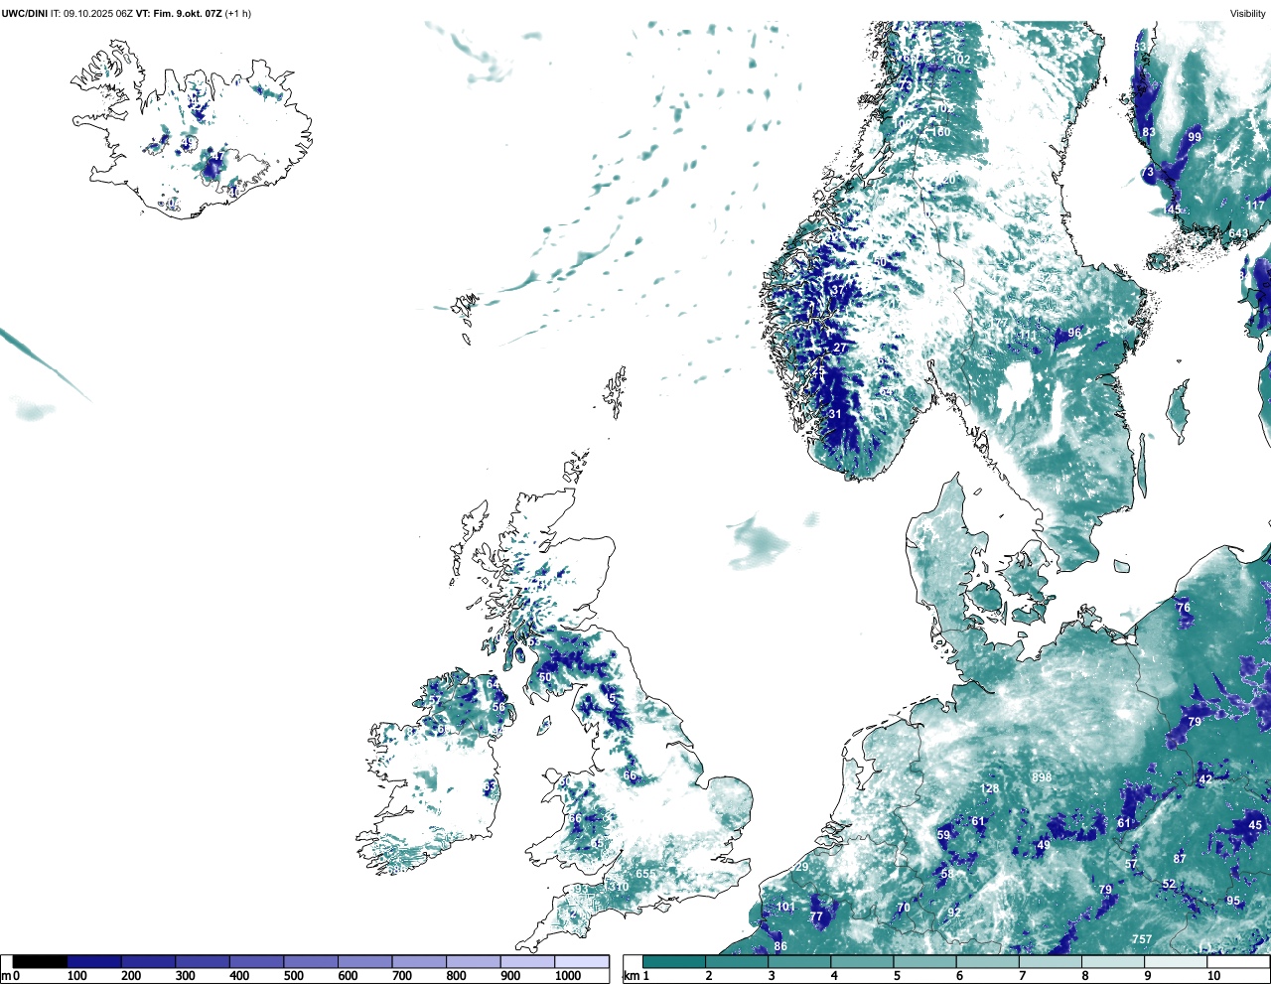Click the '96' visibility value in central Sweden
This screenshot has width=1271, height=984.
(1074, 333)
